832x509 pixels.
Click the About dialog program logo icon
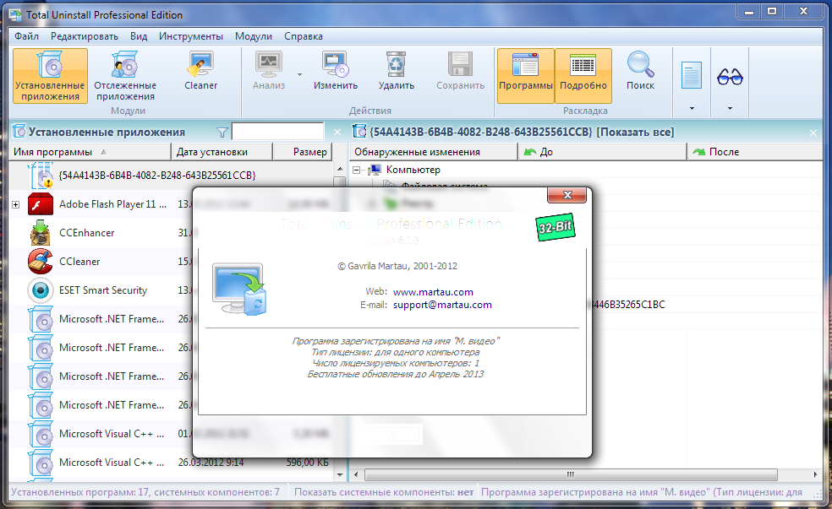pos(240,289)
